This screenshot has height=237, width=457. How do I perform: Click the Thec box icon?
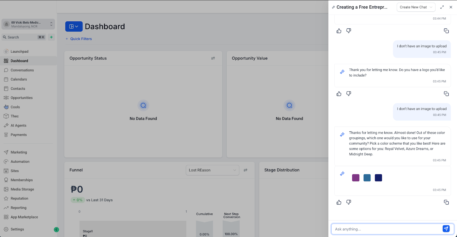pos(6,116)
